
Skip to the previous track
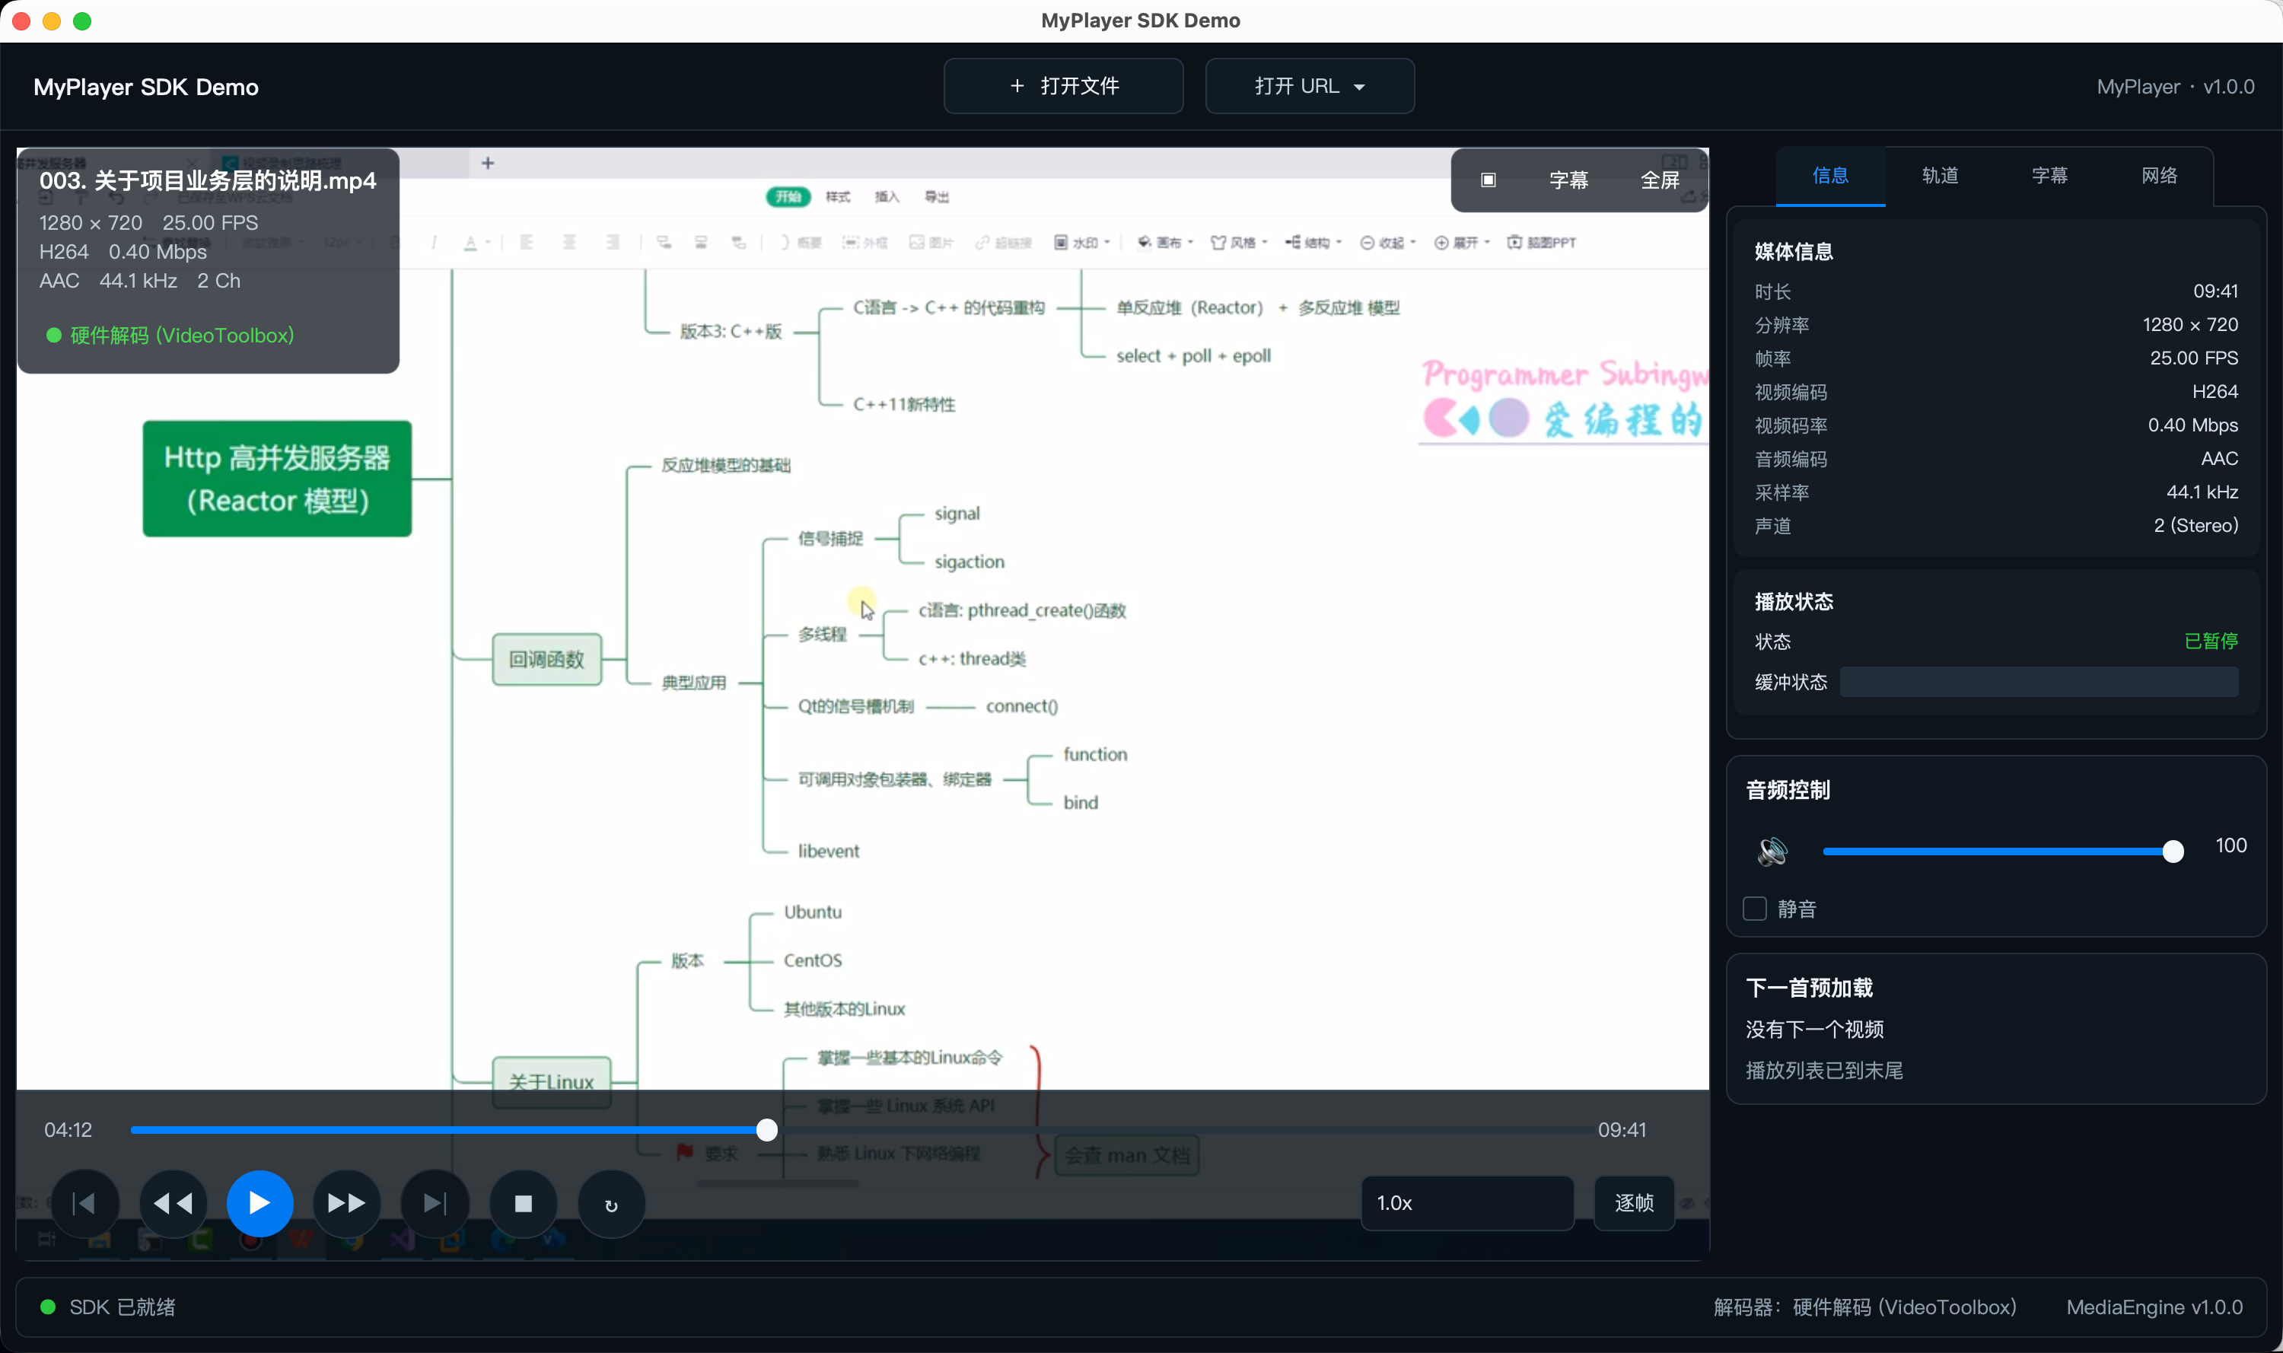click(84, 1204)
